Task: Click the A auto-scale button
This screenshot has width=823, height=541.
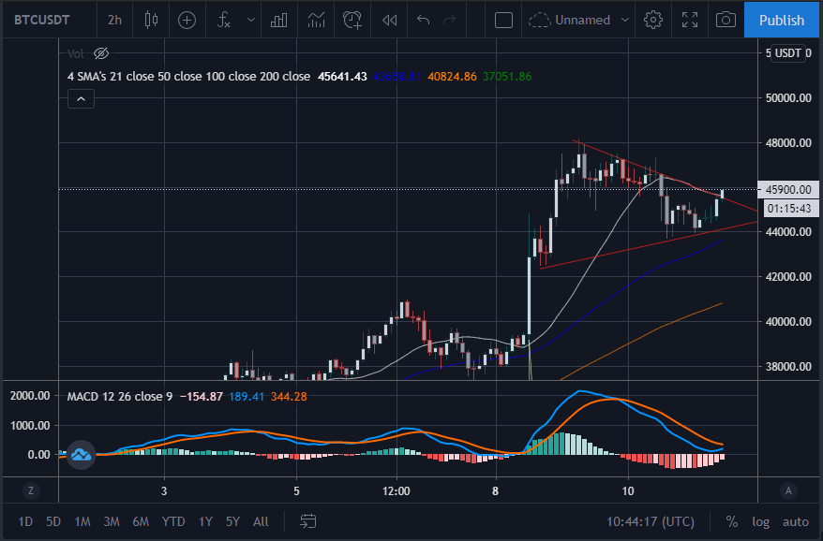Action: [x=787, y=490]
